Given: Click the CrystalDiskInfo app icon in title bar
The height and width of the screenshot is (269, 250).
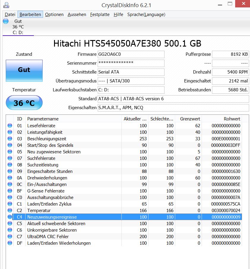Looking at the screenshot, I should (x=6, y=5).
